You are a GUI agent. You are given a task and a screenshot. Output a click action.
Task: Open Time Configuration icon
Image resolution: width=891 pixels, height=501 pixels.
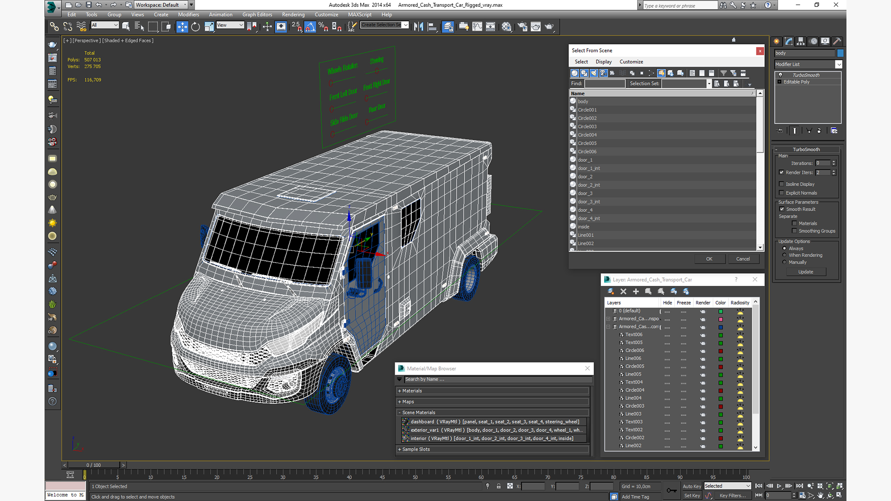click(802, 495)
